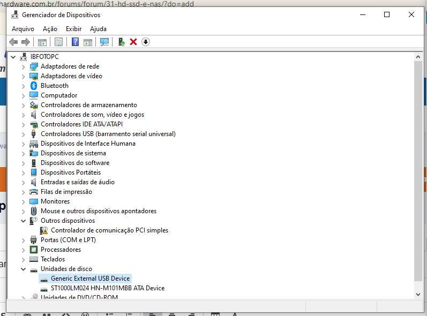Screen dimensions: 427x316
Task: Click the Controladores USB plug icon
Action: pyautogui.click(x=34, y=134)
